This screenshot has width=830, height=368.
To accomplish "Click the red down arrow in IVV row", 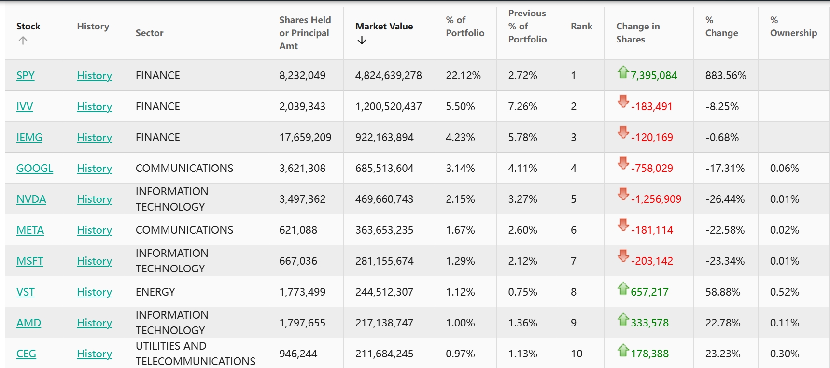I will pyautogui.click(x=623, y=101).
